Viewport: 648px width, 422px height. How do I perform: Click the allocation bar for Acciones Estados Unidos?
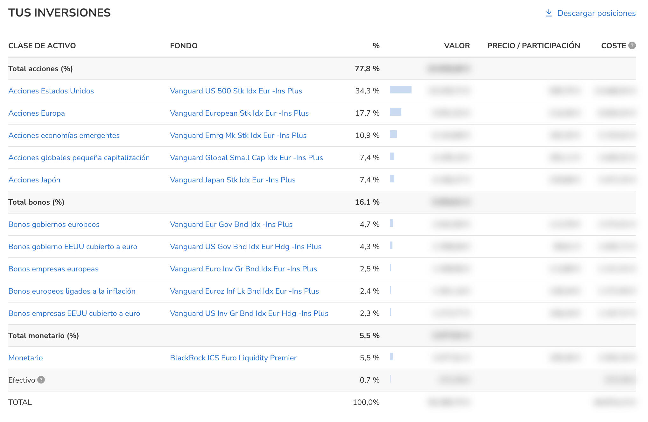click(x=401, y=90)
